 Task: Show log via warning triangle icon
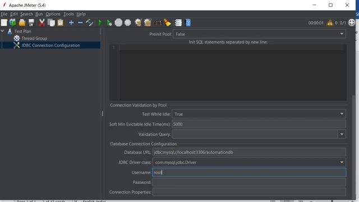click(x=330, y=23)
